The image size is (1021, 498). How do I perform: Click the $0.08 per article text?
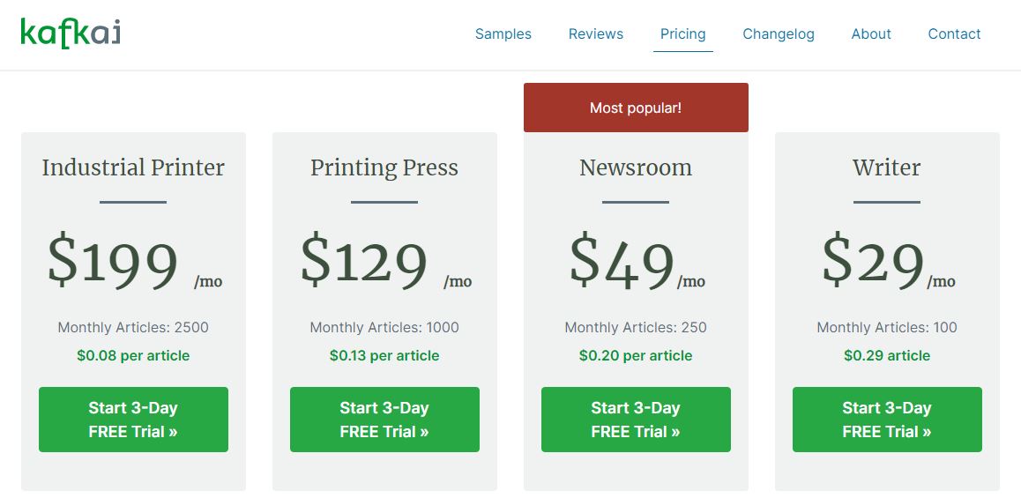133,355
